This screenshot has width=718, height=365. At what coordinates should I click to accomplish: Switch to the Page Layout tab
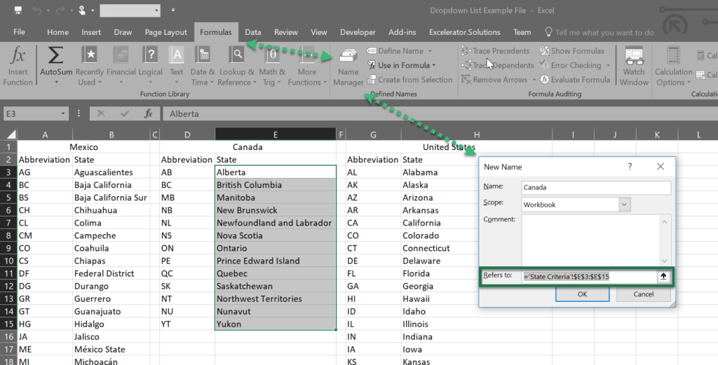165,32
